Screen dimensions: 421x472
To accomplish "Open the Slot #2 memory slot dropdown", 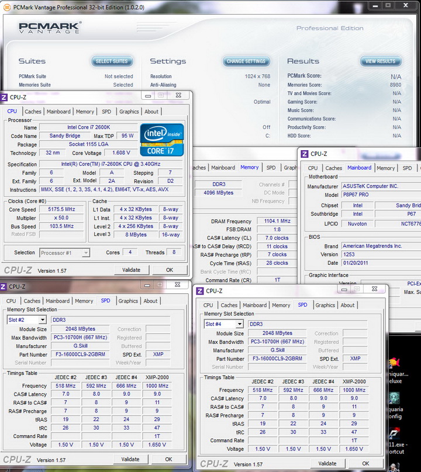I will click(43, 320).
